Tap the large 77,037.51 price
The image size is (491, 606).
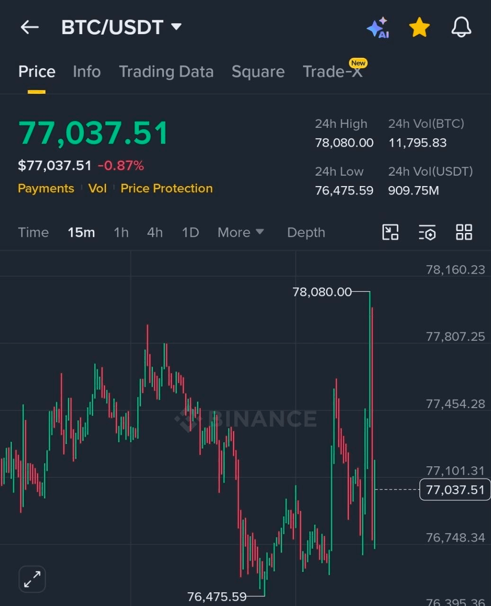coord(93,133)
